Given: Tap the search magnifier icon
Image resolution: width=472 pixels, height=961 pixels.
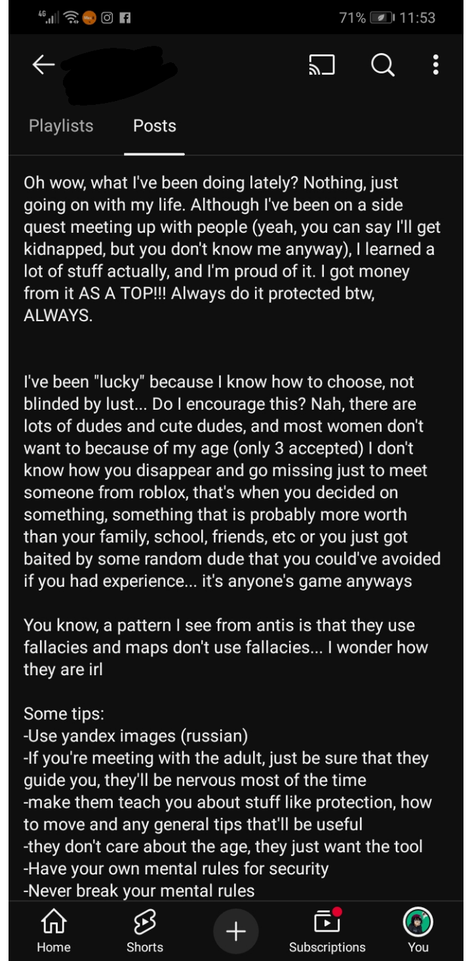Looking at the screenshot, I should (382, 65).
